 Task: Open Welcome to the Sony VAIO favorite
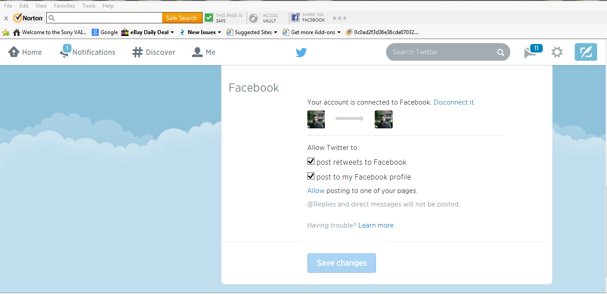50,32
